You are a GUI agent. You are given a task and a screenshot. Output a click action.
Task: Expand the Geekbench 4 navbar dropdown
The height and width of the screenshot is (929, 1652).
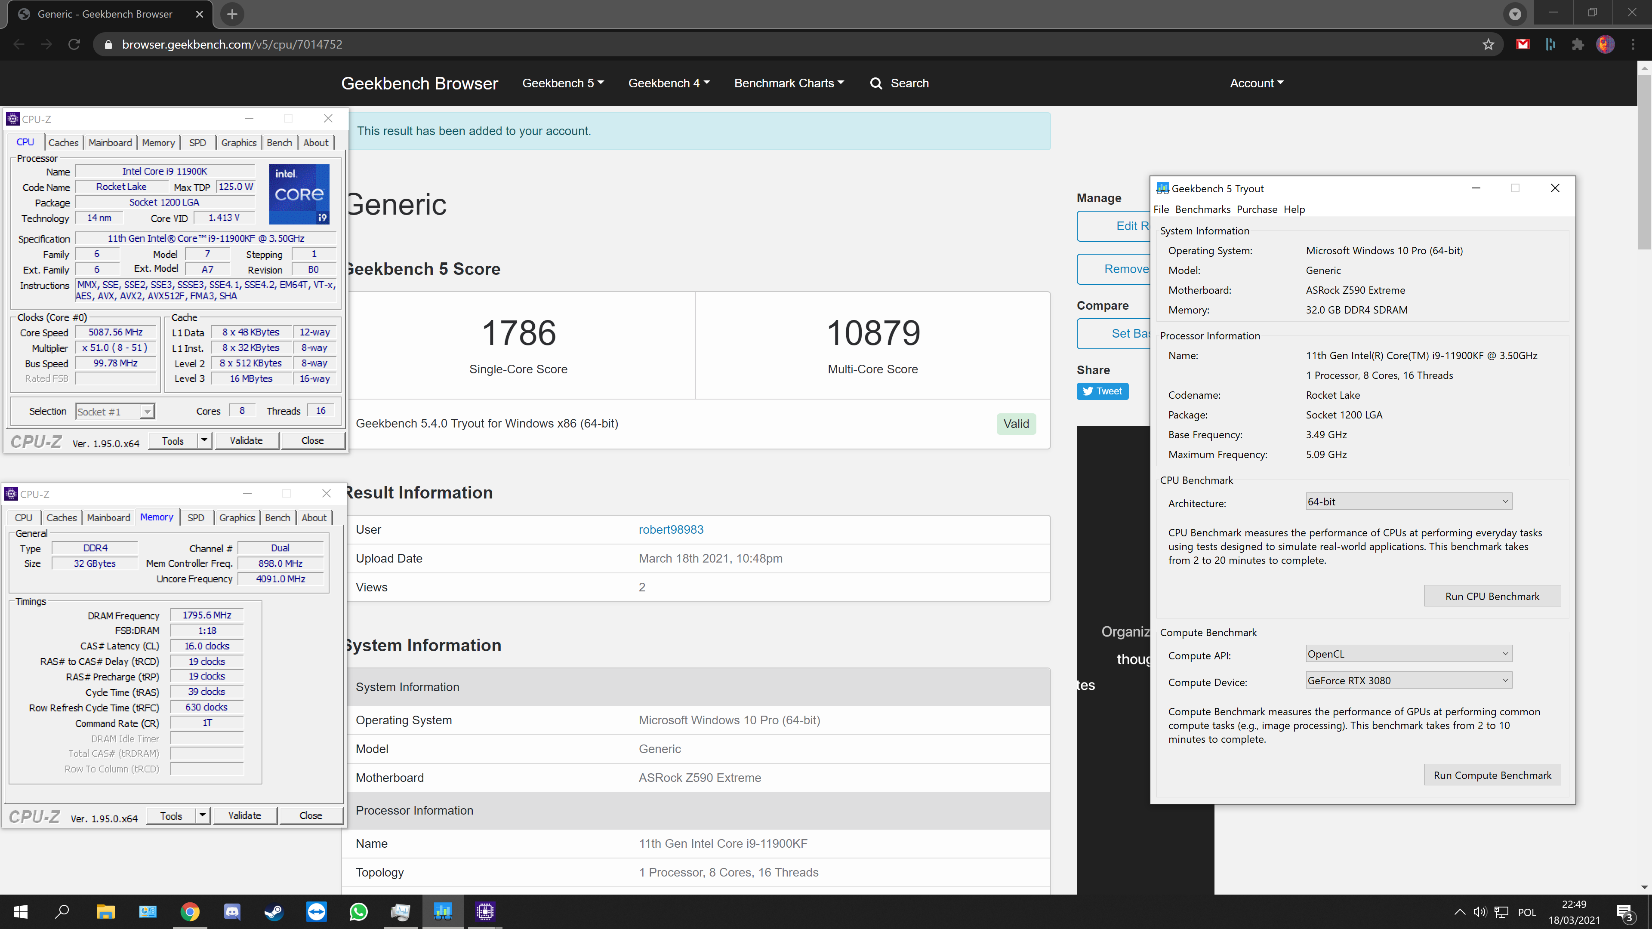coord(669,83)
